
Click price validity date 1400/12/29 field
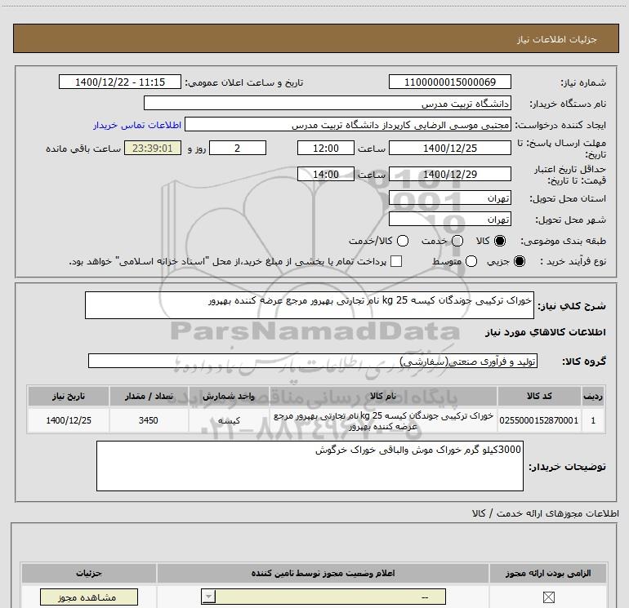[x=449, y=174]
